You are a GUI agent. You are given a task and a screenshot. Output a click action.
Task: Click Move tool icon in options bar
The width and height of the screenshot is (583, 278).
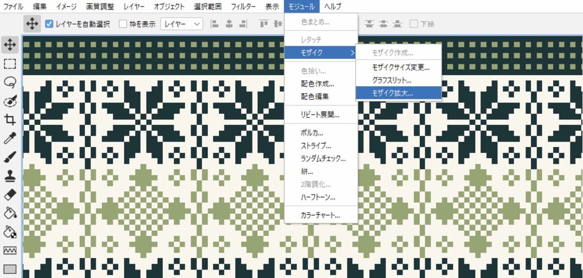click(32, 24)
